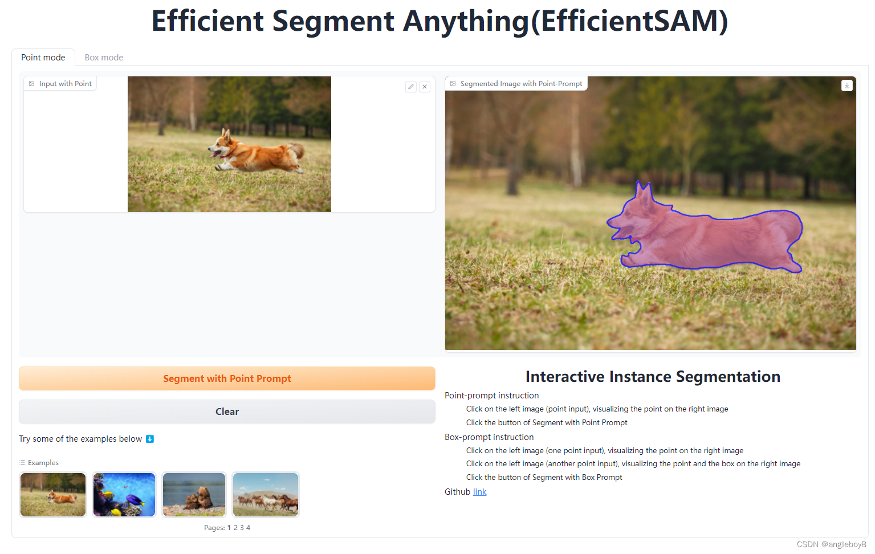Select the corgi example thumbnail
Screen dimensions: 875x554
tap(52, 494)
